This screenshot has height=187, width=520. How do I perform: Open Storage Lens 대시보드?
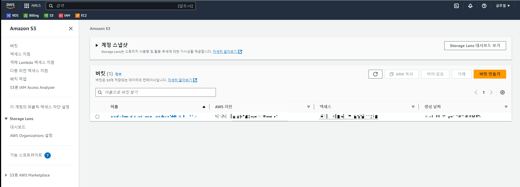(18, 127)
